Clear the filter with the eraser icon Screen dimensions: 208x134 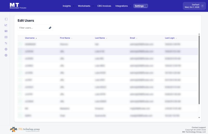click(x=50, y=28)
